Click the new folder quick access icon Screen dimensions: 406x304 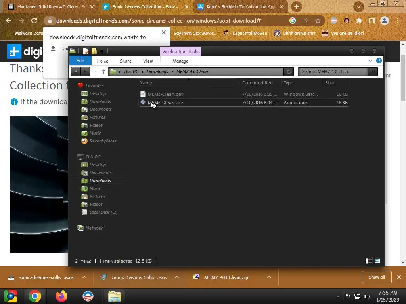(94, 51)
